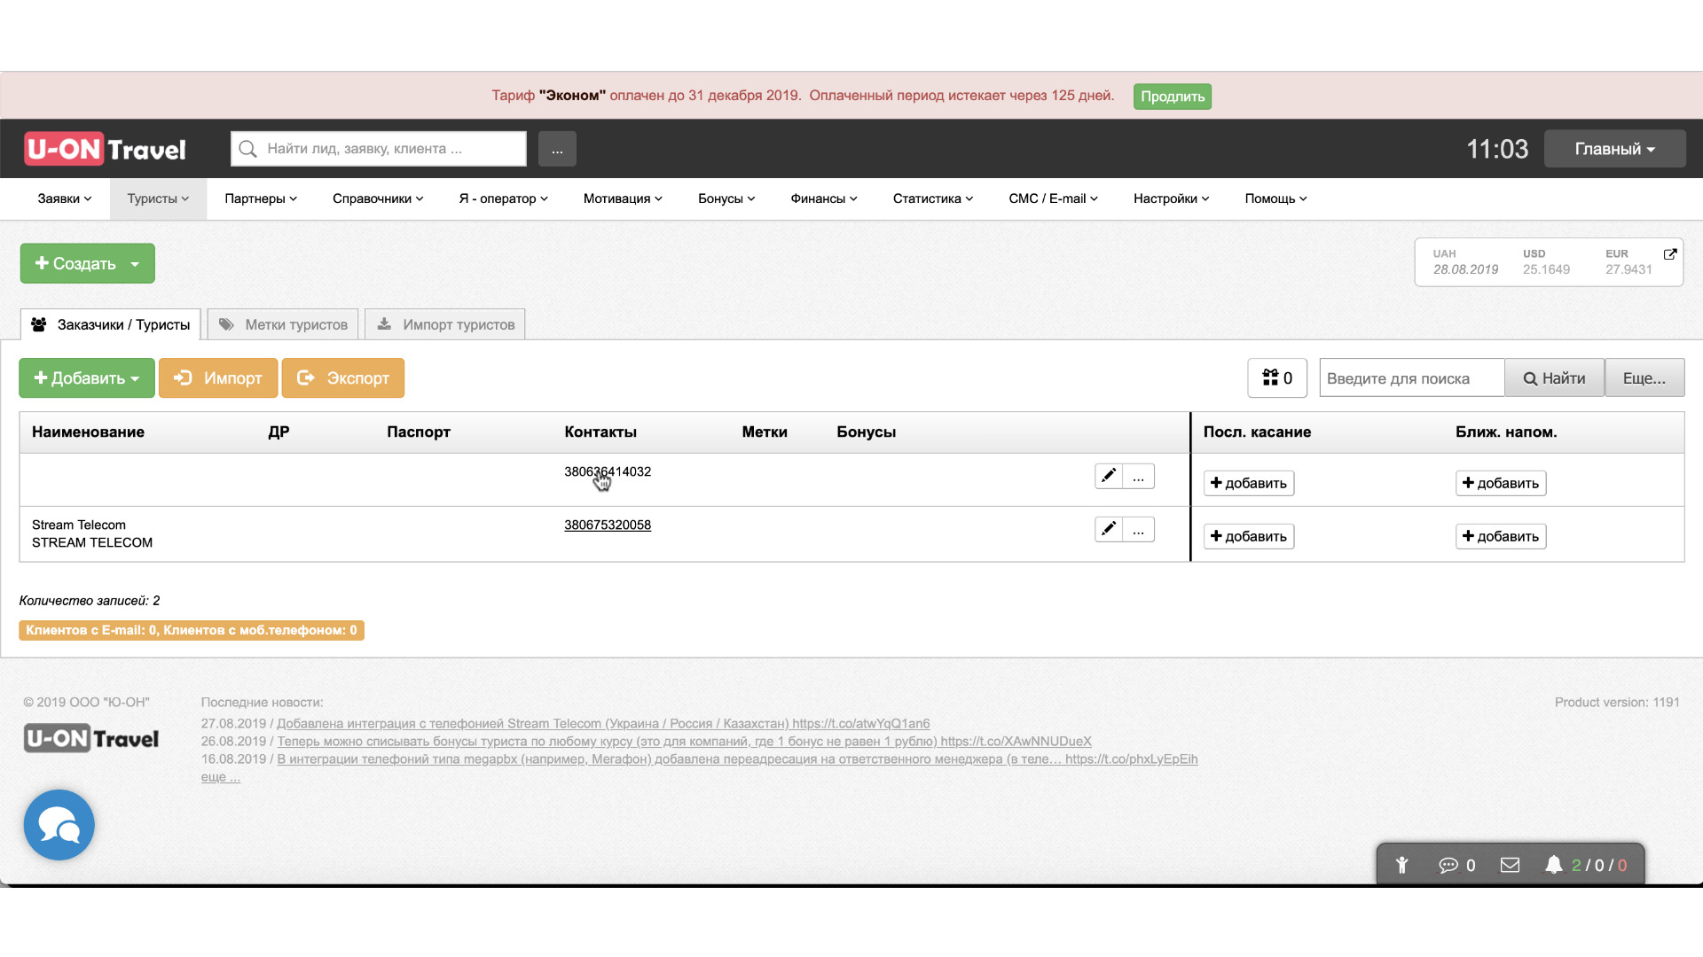The height and width of the screenshot is (957, 1703).
Task: Expand the Главный user menu
Action: [1614, 149]
